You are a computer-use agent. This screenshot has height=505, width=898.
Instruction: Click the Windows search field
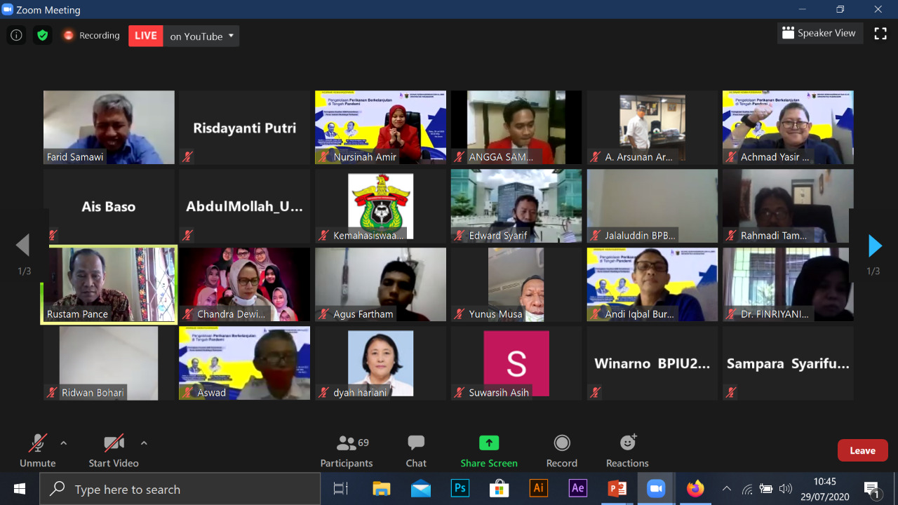[x=180, y=488]
